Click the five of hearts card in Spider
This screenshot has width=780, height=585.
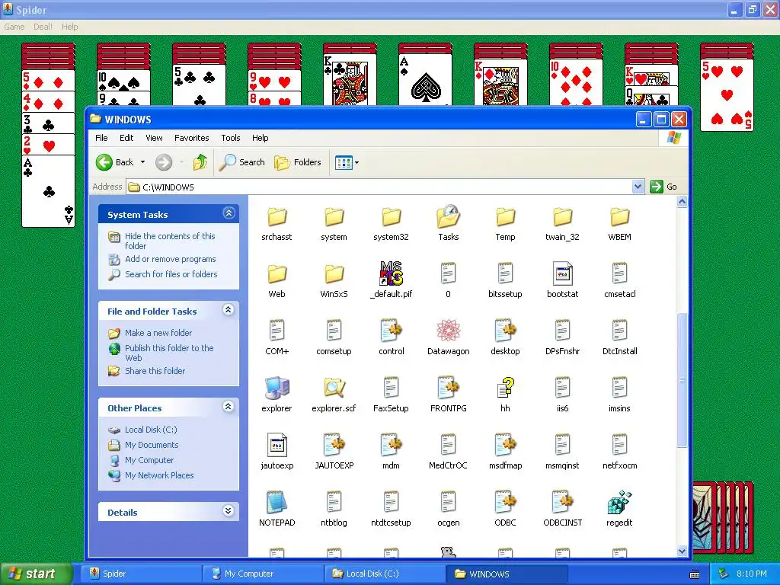tap(727, 94)
